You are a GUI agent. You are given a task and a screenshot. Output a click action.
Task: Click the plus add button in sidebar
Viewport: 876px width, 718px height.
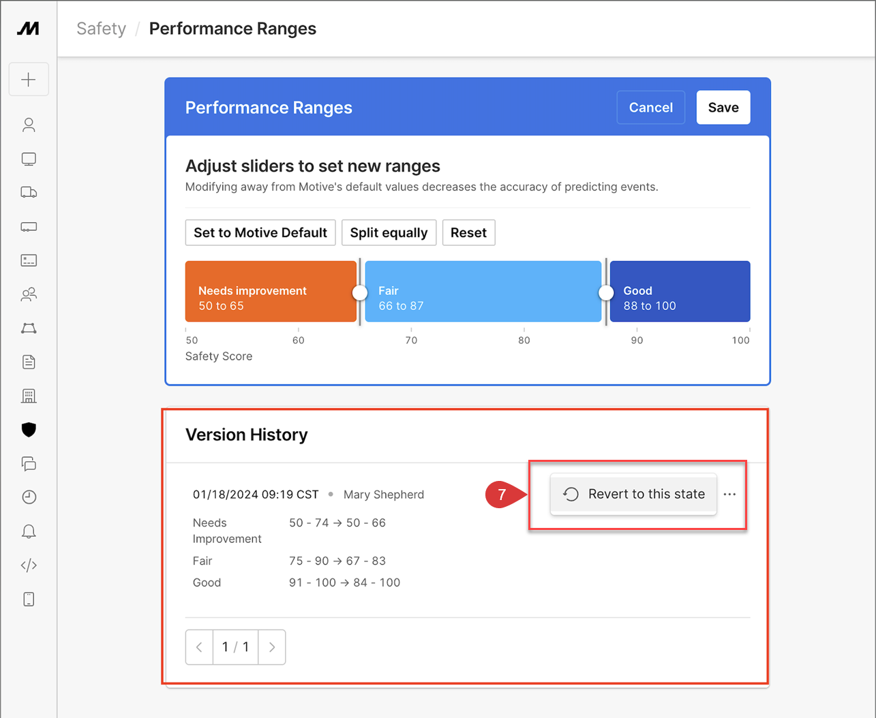click(29, 80)
